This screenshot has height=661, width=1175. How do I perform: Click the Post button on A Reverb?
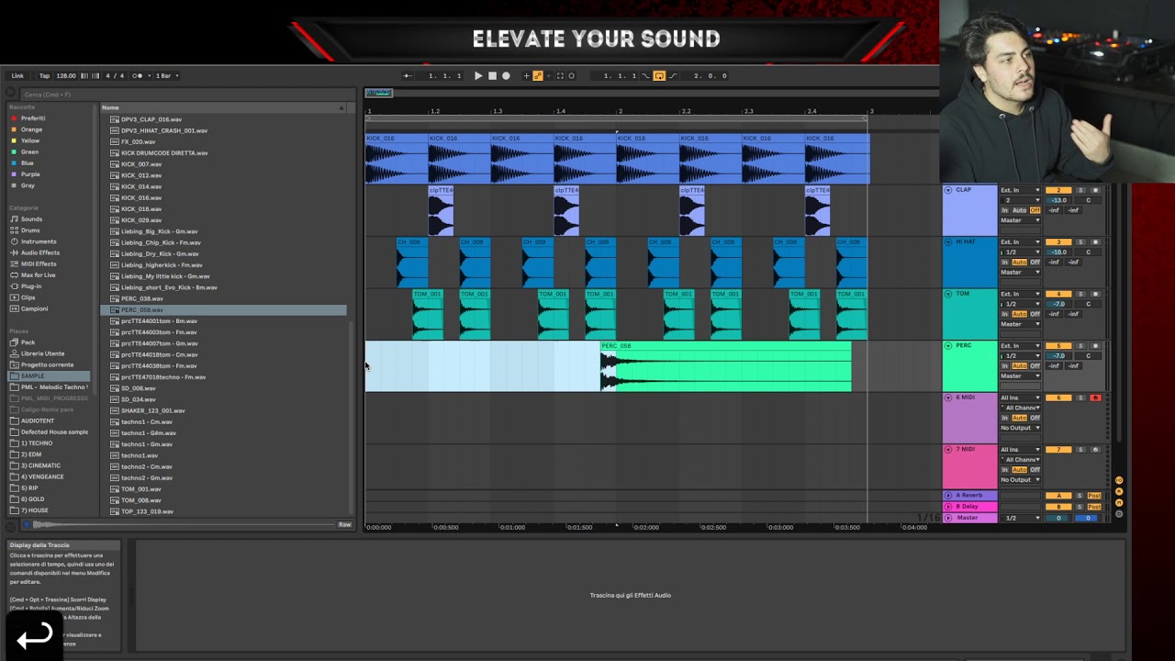pos(1094,496)
